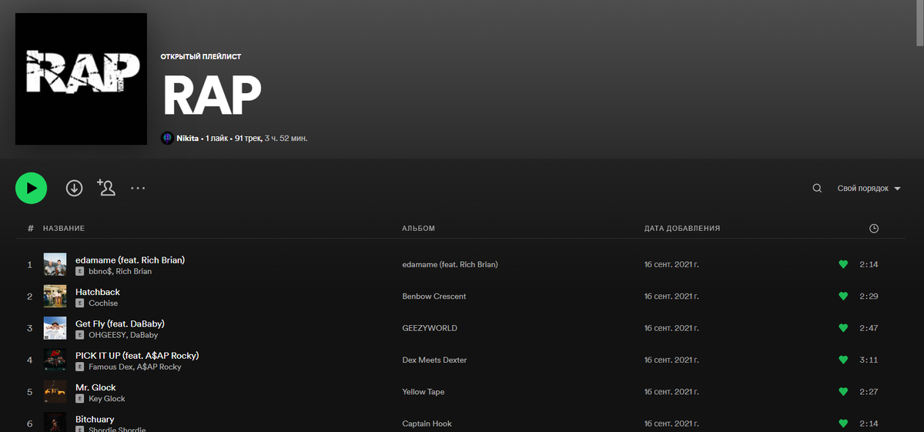Sort tracks by the АЛЬБОМ column header
The width and height of the screenshot is (924, 432).
click(x=418, y=229)
